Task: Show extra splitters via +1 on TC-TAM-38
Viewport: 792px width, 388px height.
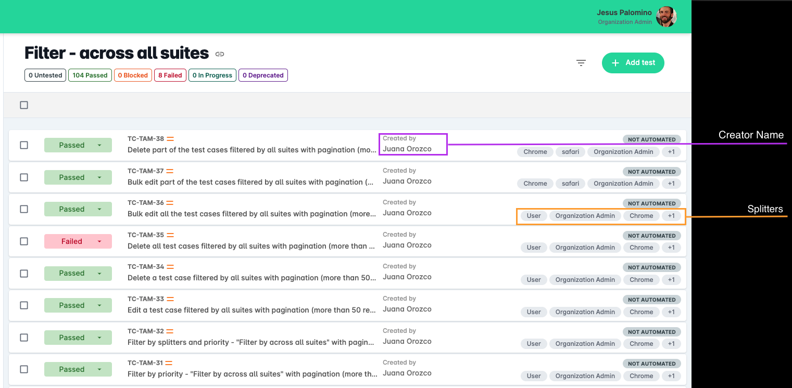Action: (671, 152)
